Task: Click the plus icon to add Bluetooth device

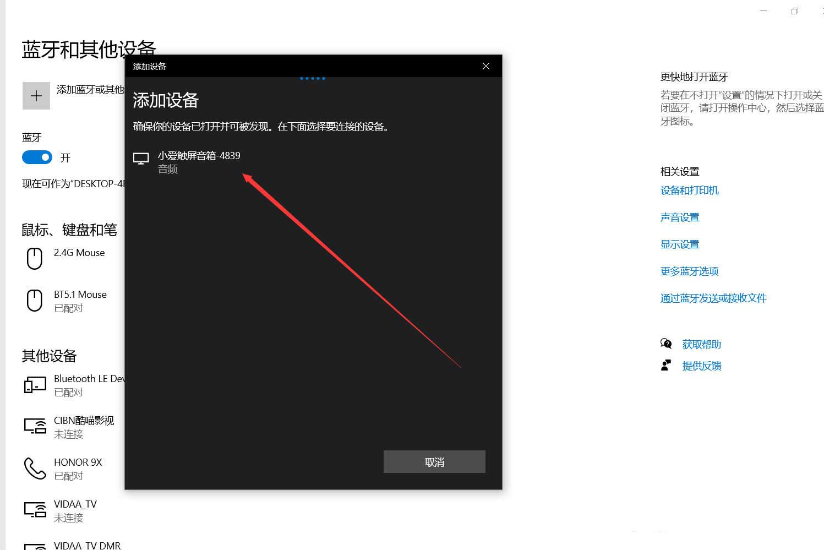Action: pyautogui.click(x=36, y=95)
